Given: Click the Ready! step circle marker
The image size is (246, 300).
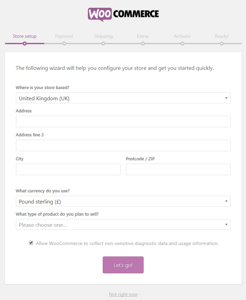Looking at the screenshot, I should (222, 44).
